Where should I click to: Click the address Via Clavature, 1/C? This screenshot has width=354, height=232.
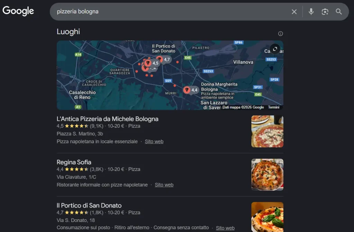(x=76, y=177)
